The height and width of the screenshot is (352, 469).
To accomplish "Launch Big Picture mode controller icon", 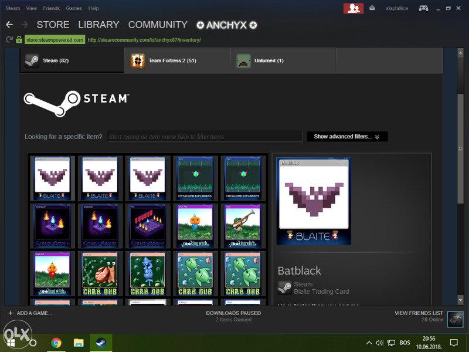I will (423, 8).
